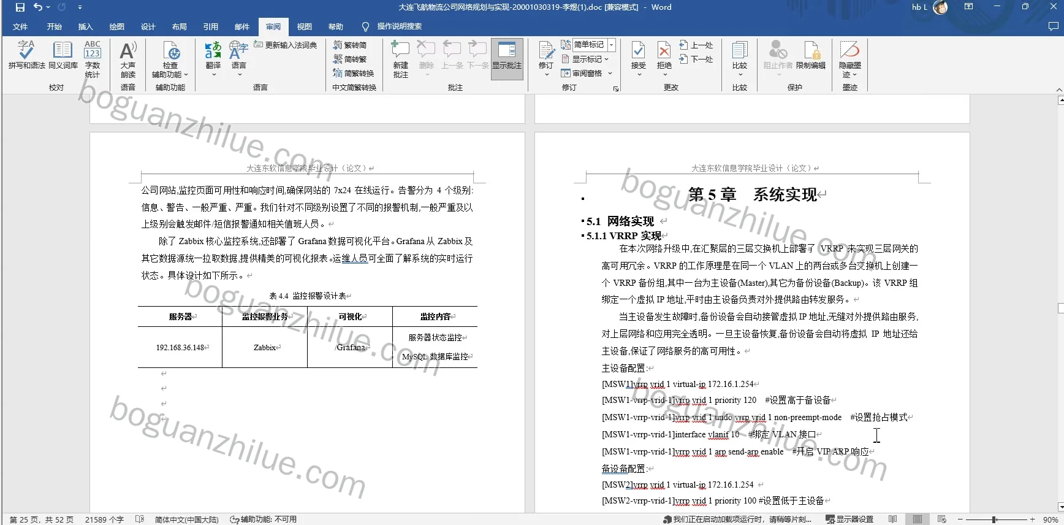Expand the Track Changes (修订) dropdown arrow
The height and width of the screenshot is (525, 1064).
click(x=547, y=74)
